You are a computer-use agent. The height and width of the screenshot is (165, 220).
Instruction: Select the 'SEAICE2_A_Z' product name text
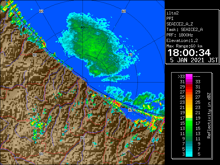(180, 24)
